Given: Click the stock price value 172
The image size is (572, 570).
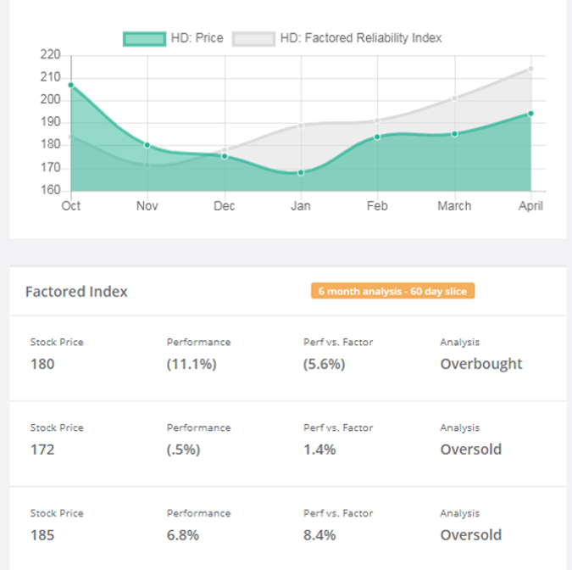Looking at the screenshot, I should (x=42, y=450).
